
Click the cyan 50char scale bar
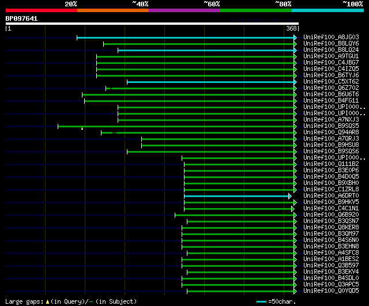point(261,301)
